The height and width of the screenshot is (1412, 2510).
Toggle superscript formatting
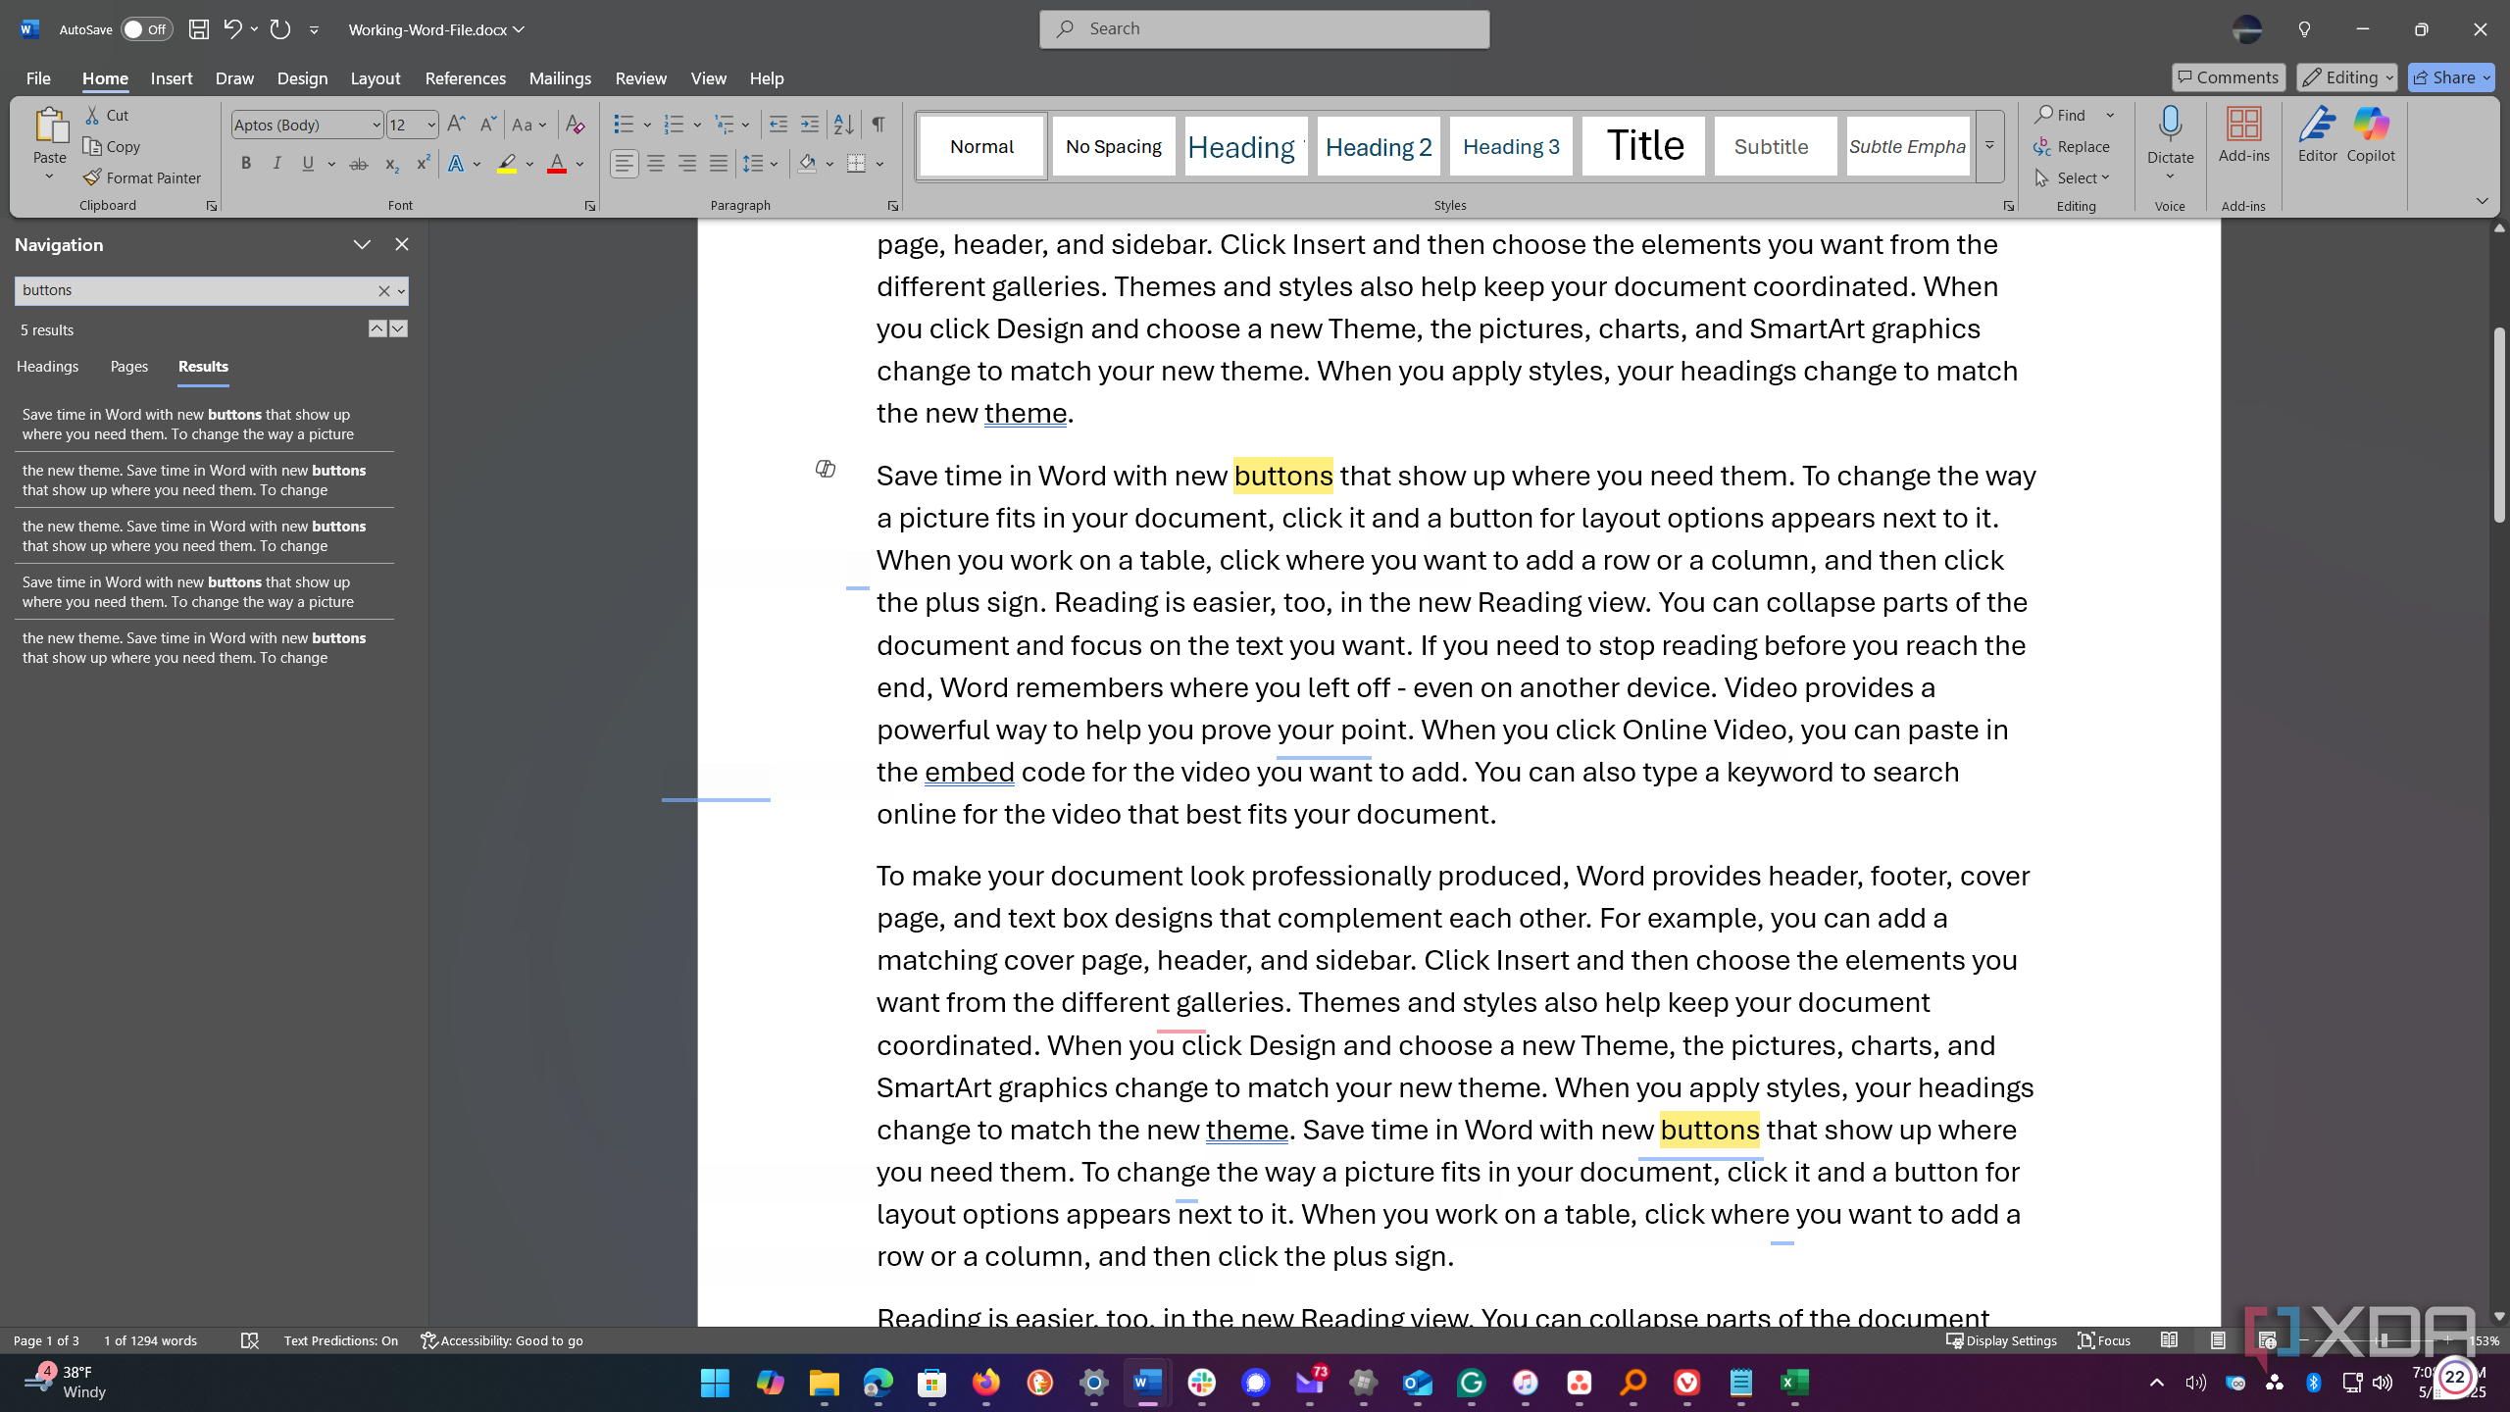coord(423,164)
